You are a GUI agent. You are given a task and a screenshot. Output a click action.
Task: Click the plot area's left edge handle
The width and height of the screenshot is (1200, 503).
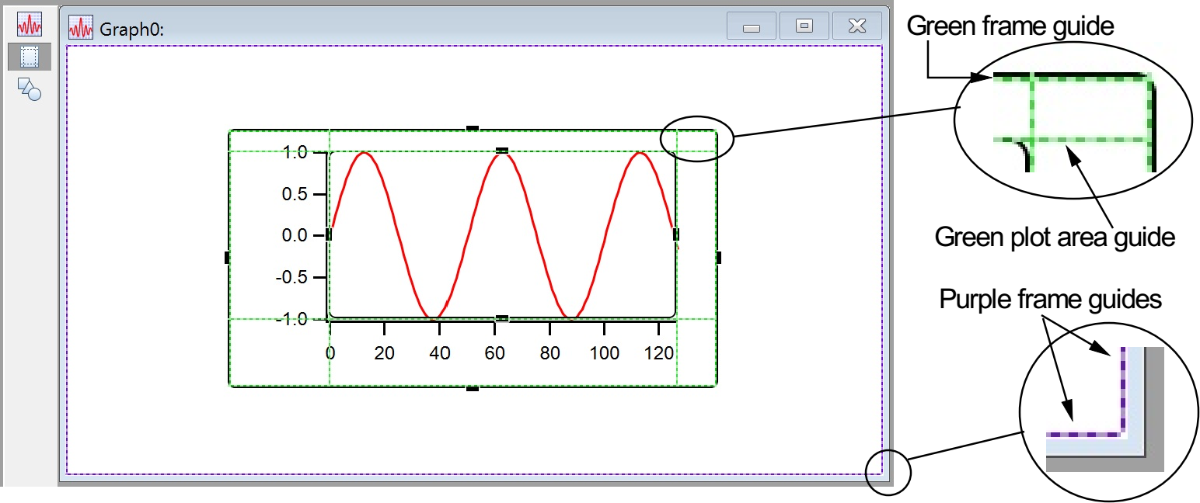pyautogui.click(x=329, y=234)
